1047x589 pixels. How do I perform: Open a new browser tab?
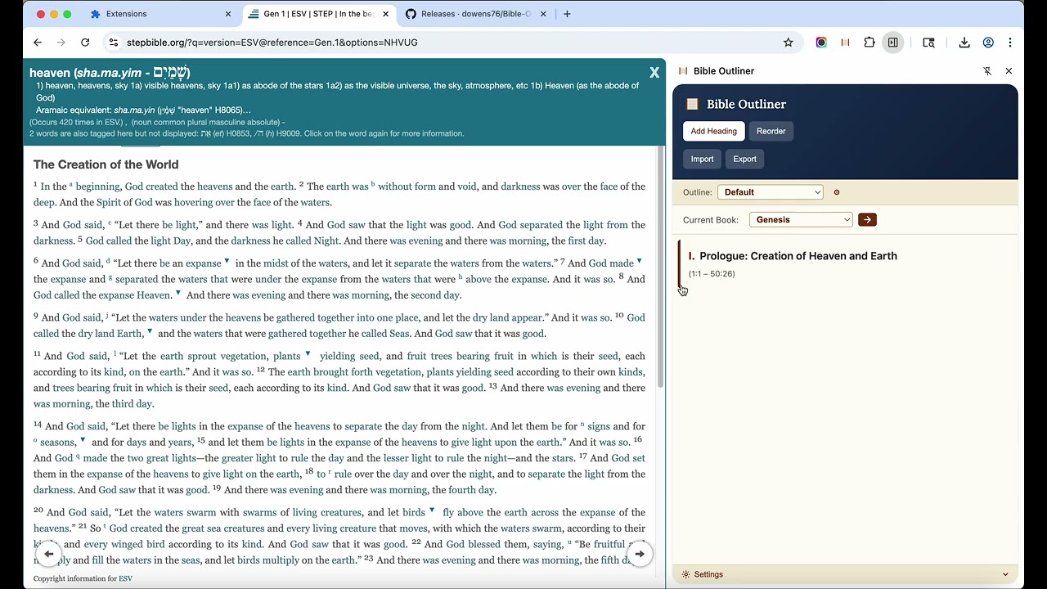point(567,14)
